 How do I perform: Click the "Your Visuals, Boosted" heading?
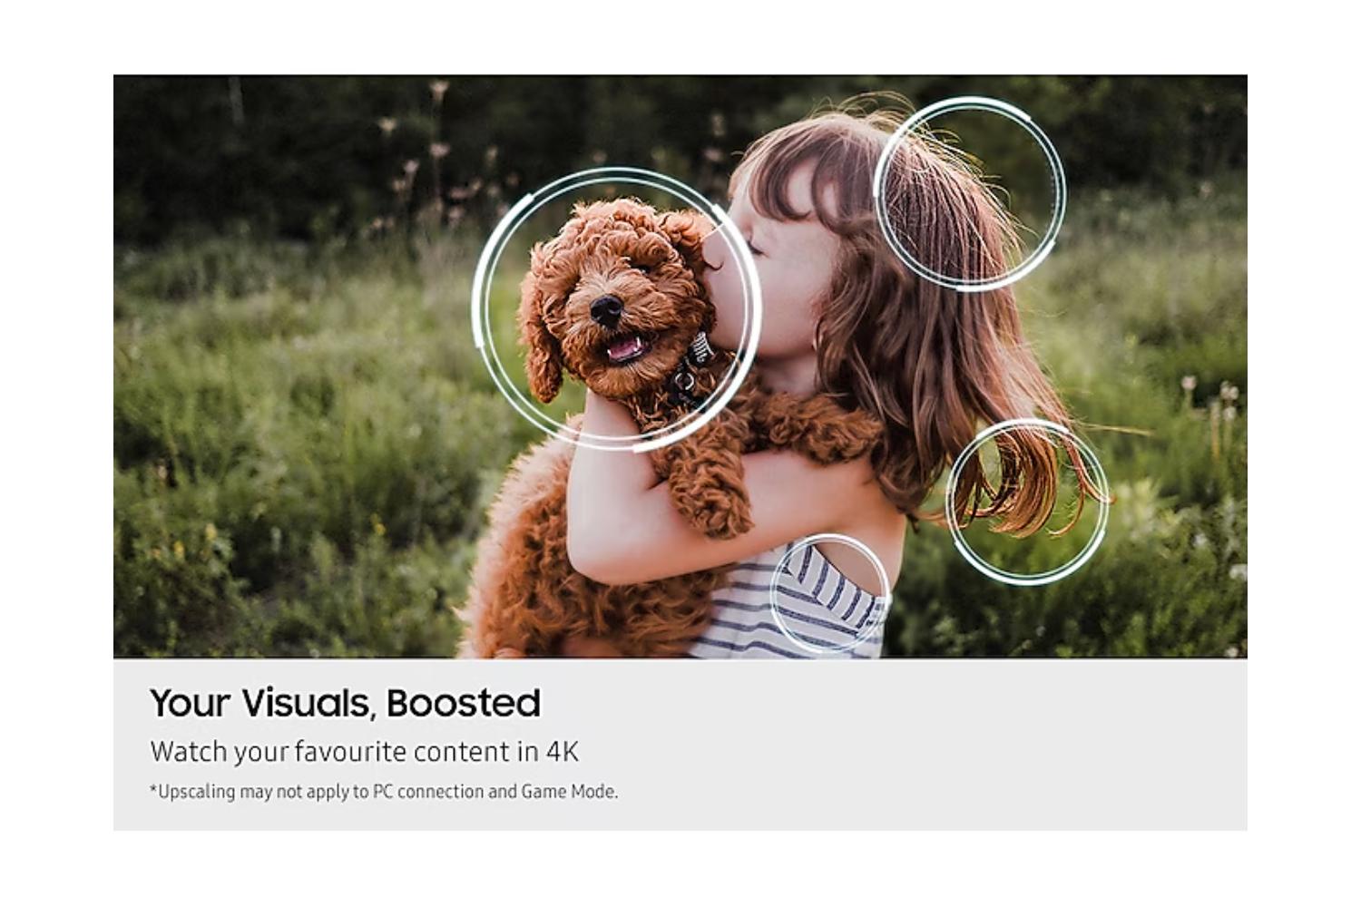(x=345, y=703)
